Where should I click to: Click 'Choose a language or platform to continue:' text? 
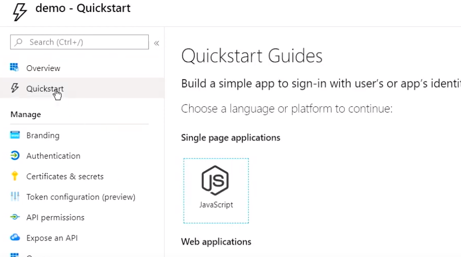click(287, 109)
